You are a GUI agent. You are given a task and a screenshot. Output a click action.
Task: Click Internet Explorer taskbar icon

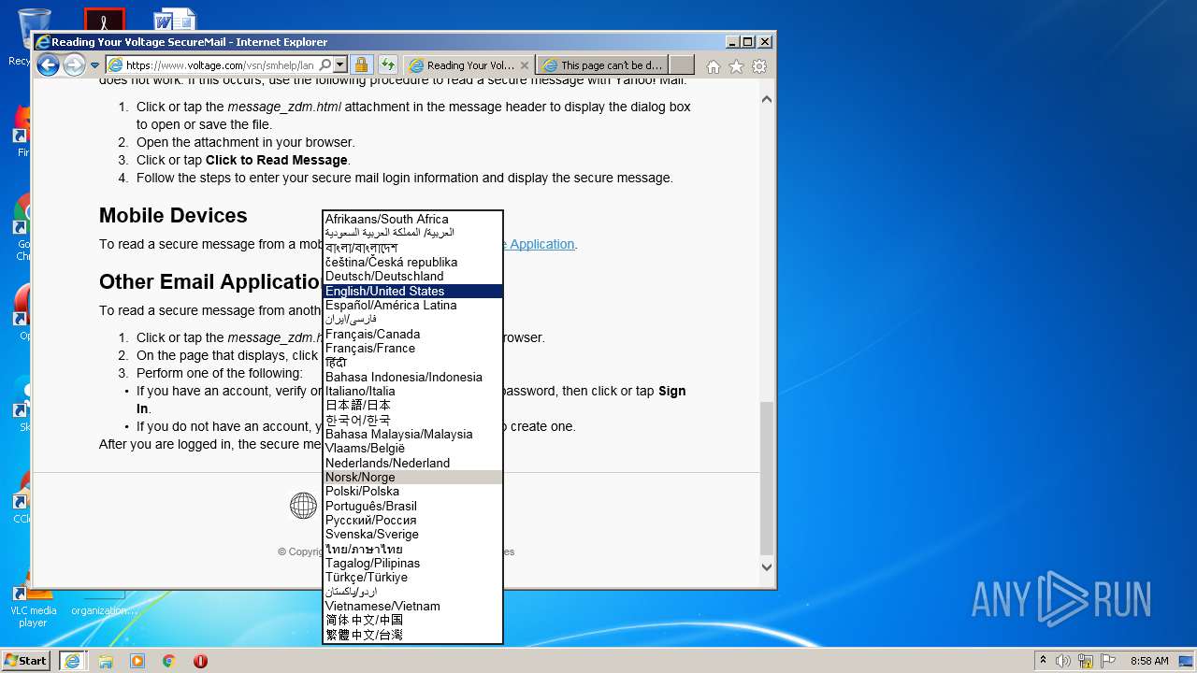click(73, 660)
